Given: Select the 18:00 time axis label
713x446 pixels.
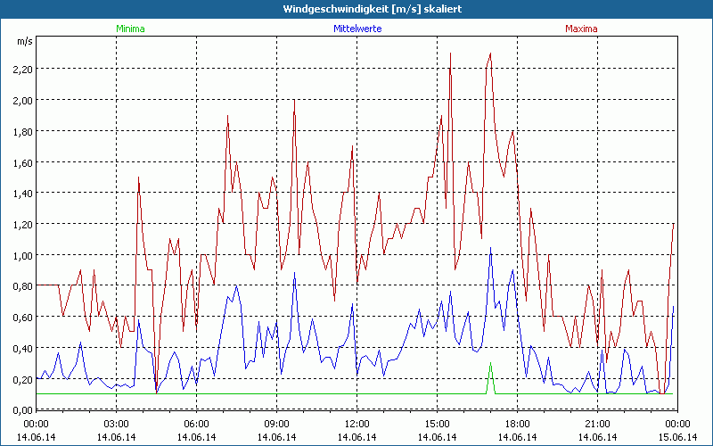Looking at the screenshot, I should pyautogui.click(x=517, y=424).
